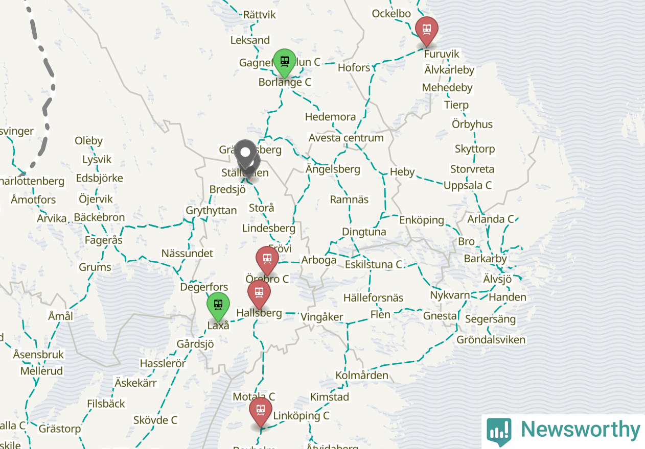Click the Rättvik label on map

pyautogui.click(x=260, y=15)
